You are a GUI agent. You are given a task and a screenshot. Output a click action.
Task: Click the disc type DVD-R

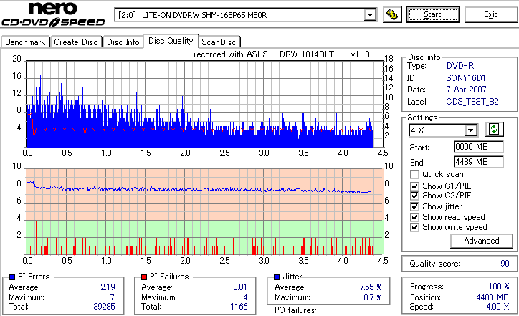click(460, 66)
